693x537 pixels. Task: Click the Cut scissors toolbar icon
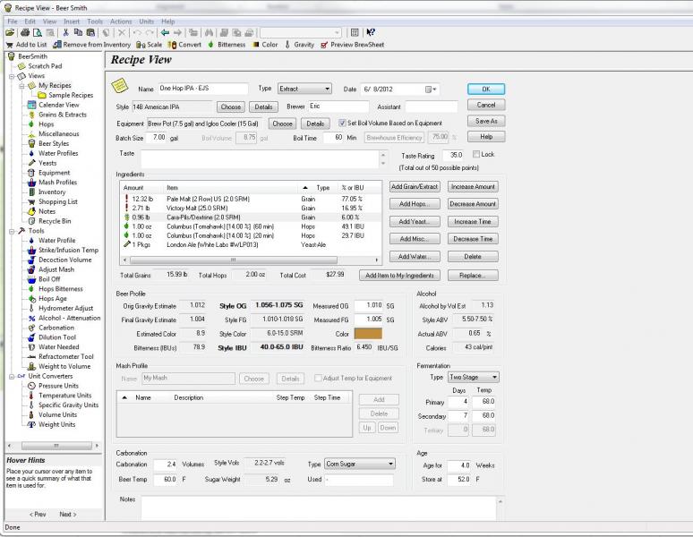pos(66,33)
